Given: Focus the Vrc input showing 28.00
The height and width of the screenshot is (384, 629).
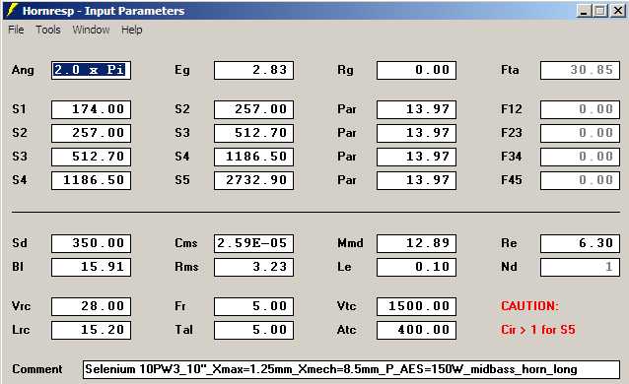Looking at the screenshot, I should point(91,306).
